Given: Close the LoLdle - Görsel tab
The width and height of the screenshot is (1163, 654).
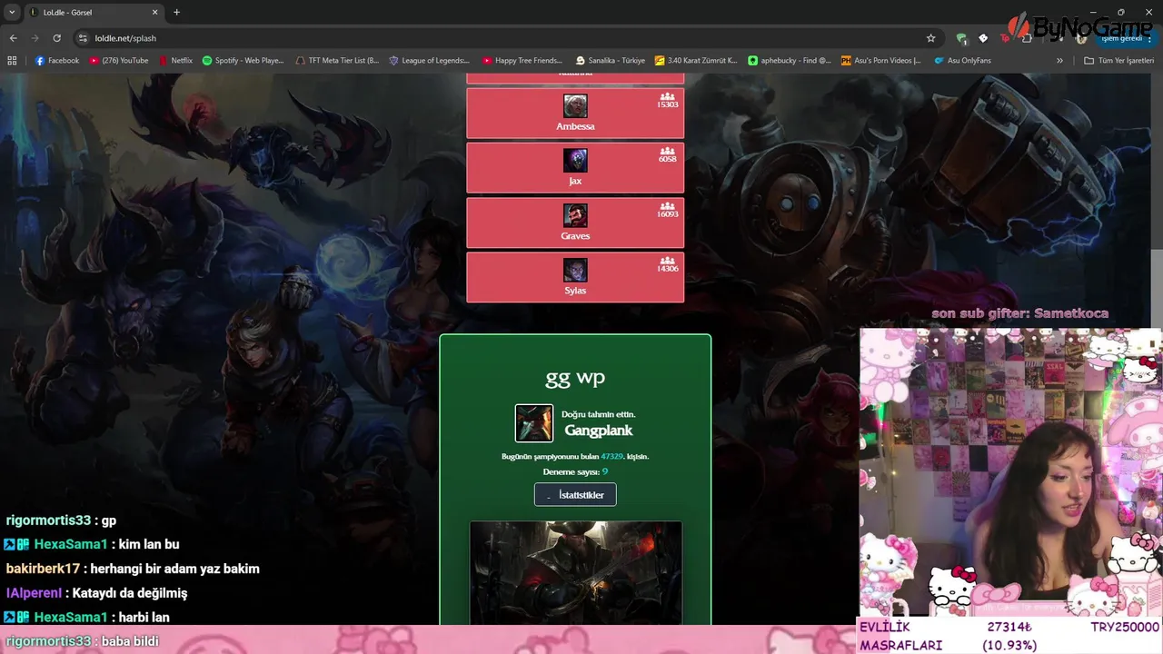Looking at the screenshot, I should [154, 12].
